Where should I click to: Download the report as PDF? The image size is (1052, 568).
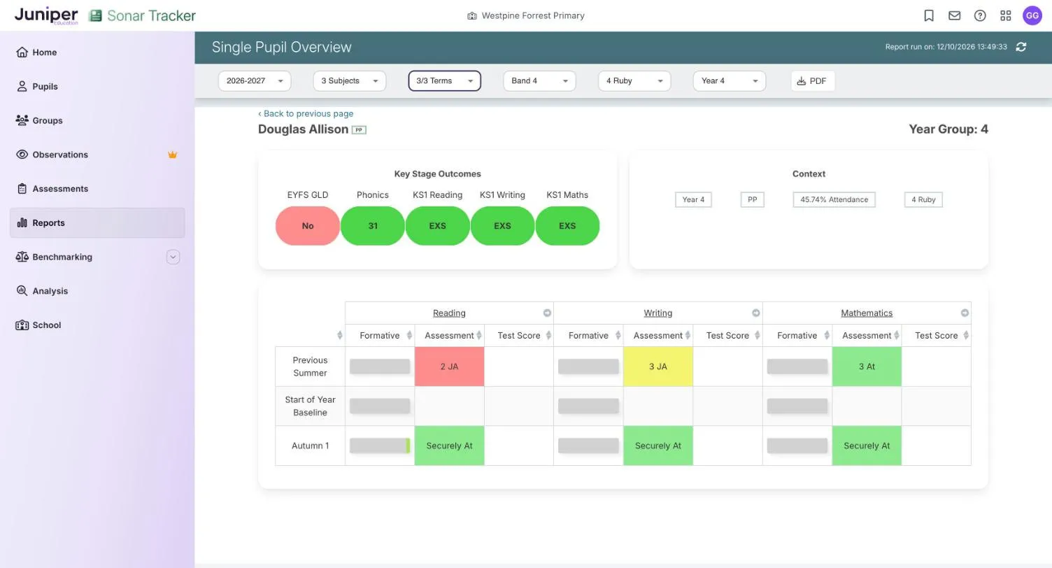813,81
